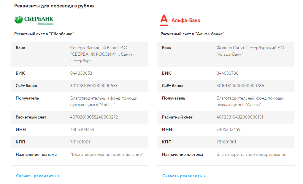Click Alfa-Bank recipient name Благотворительный фонд

click(x=250, y=101)
